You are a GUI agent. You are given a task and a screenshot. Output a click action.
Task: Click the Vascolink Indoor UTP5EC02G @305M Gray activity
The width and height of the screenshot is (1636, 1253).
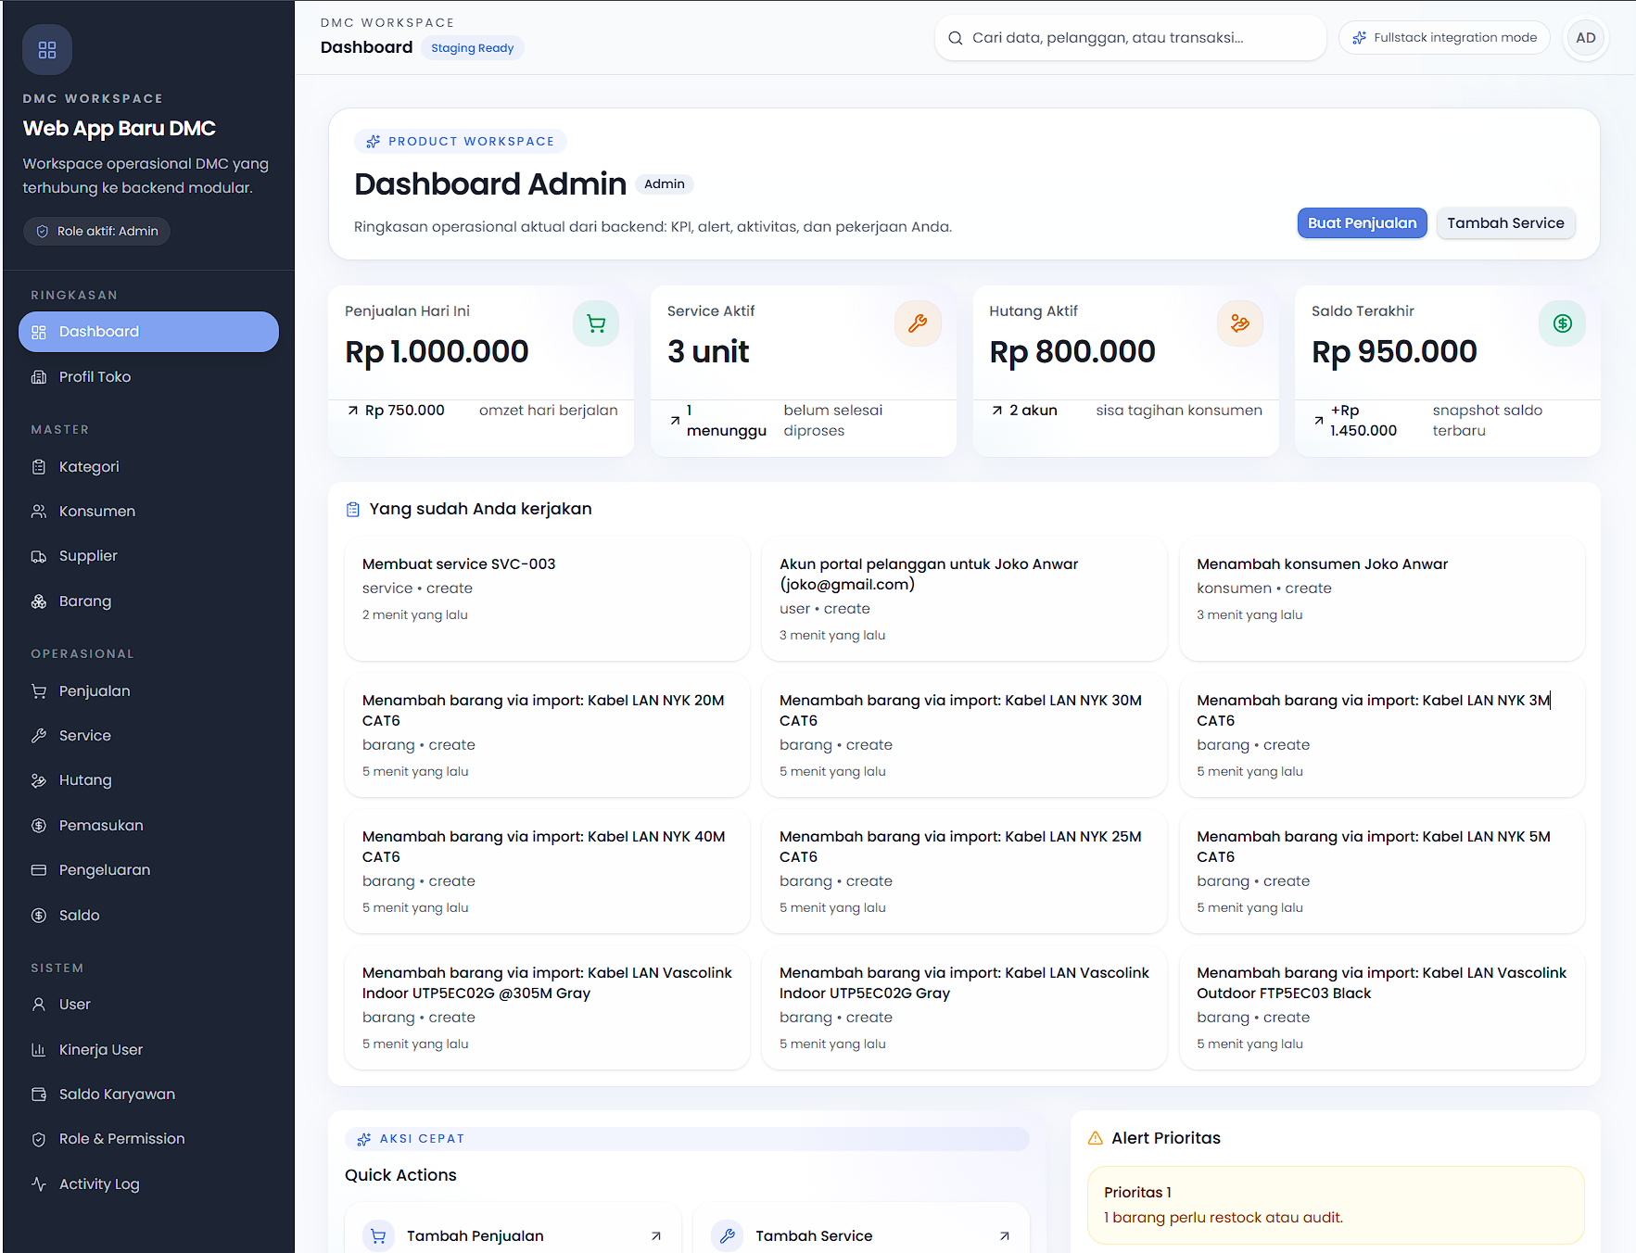pyautogui.click(x=547, y=1008)
